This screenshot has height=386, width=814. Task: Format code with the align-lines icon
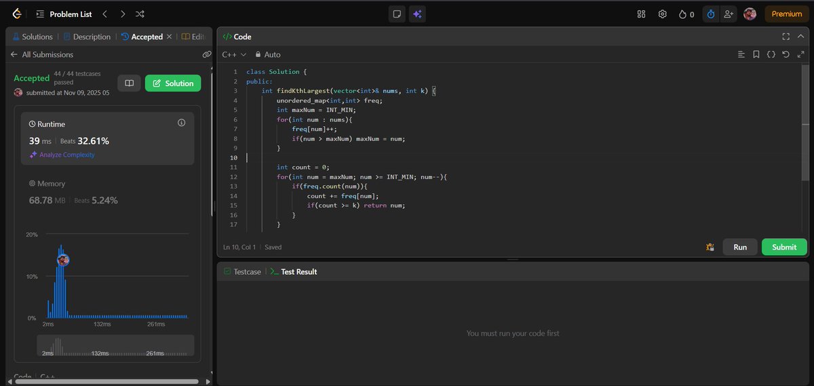741,54
